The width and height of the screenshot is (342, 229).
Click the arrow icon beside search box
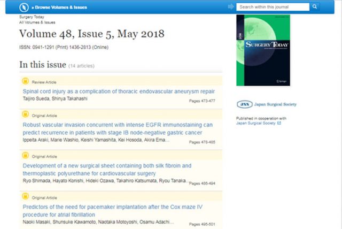click(231, 7)
